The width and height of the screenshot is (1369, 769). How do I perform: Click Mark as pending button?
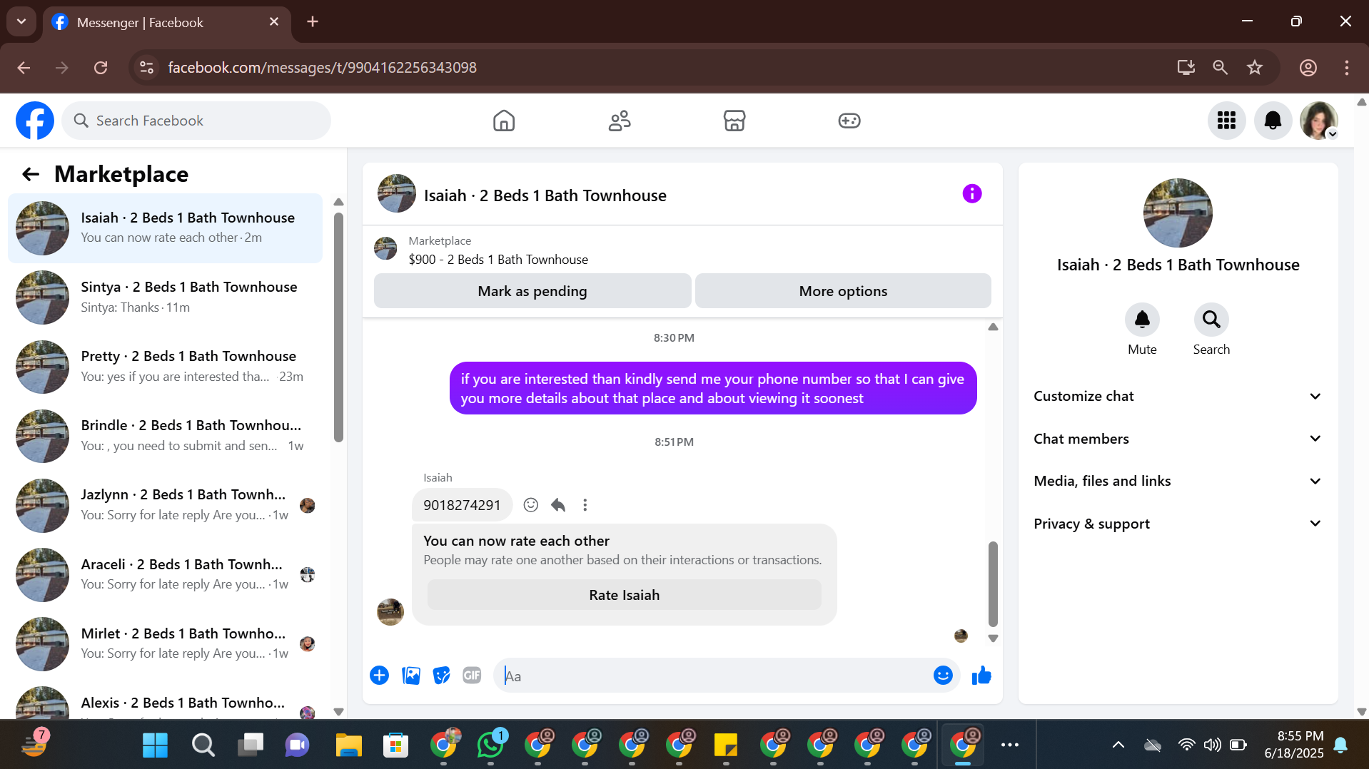532,291
